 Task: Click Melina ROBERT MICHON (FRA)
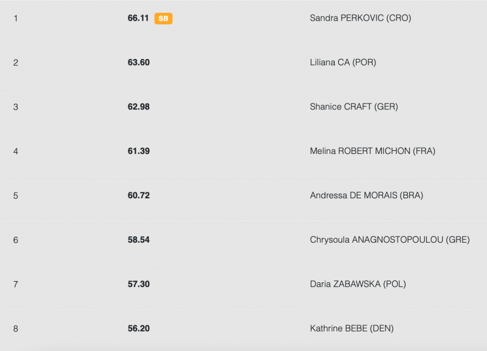[x=373, y=151]
